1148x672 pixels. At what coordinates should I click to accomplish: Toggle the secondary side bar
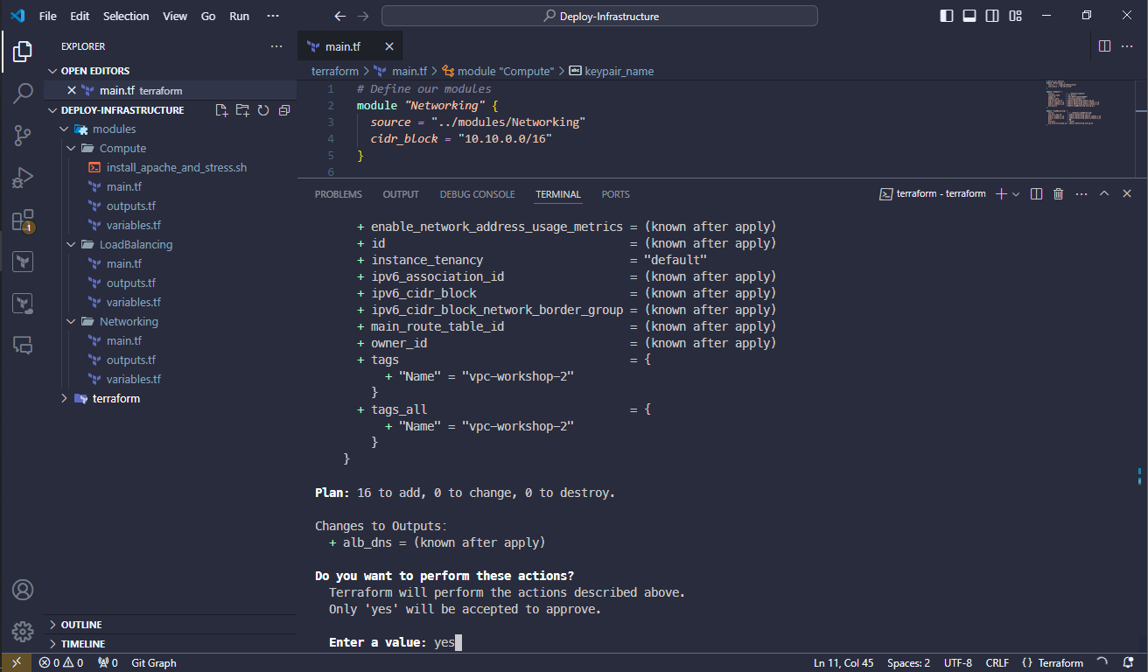[x=992, y=16]
